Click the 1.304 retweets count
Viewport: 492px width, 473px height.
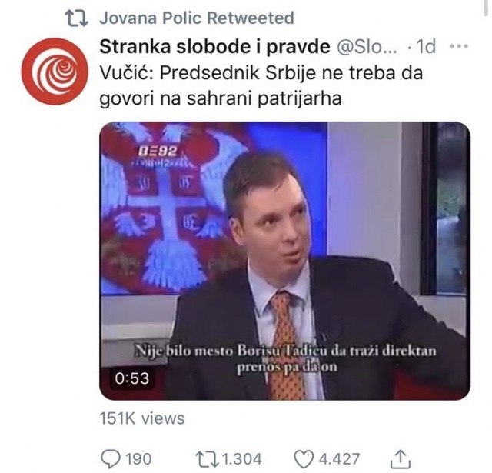tap(242, 459)
